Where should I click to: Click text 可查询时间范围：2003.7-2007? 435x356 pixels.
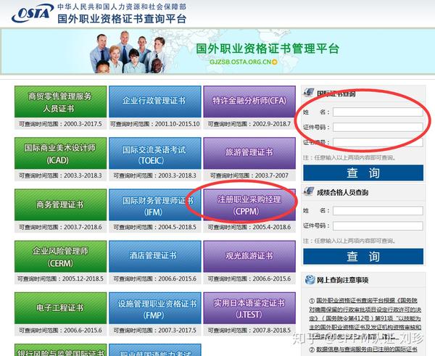249,175
